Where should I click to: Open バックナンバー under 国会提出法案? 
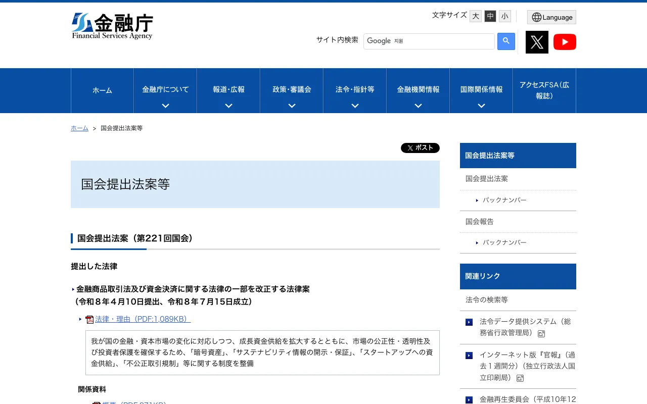coord(504,200)
